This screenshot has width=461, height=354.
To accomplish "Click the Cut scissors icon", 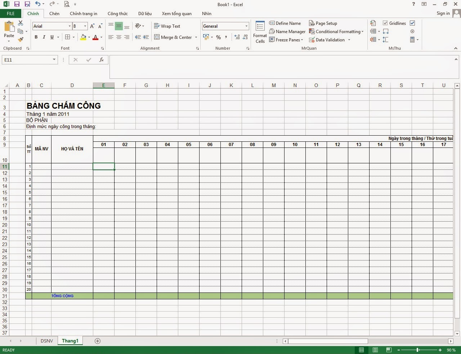I will [x=21, y=23].
